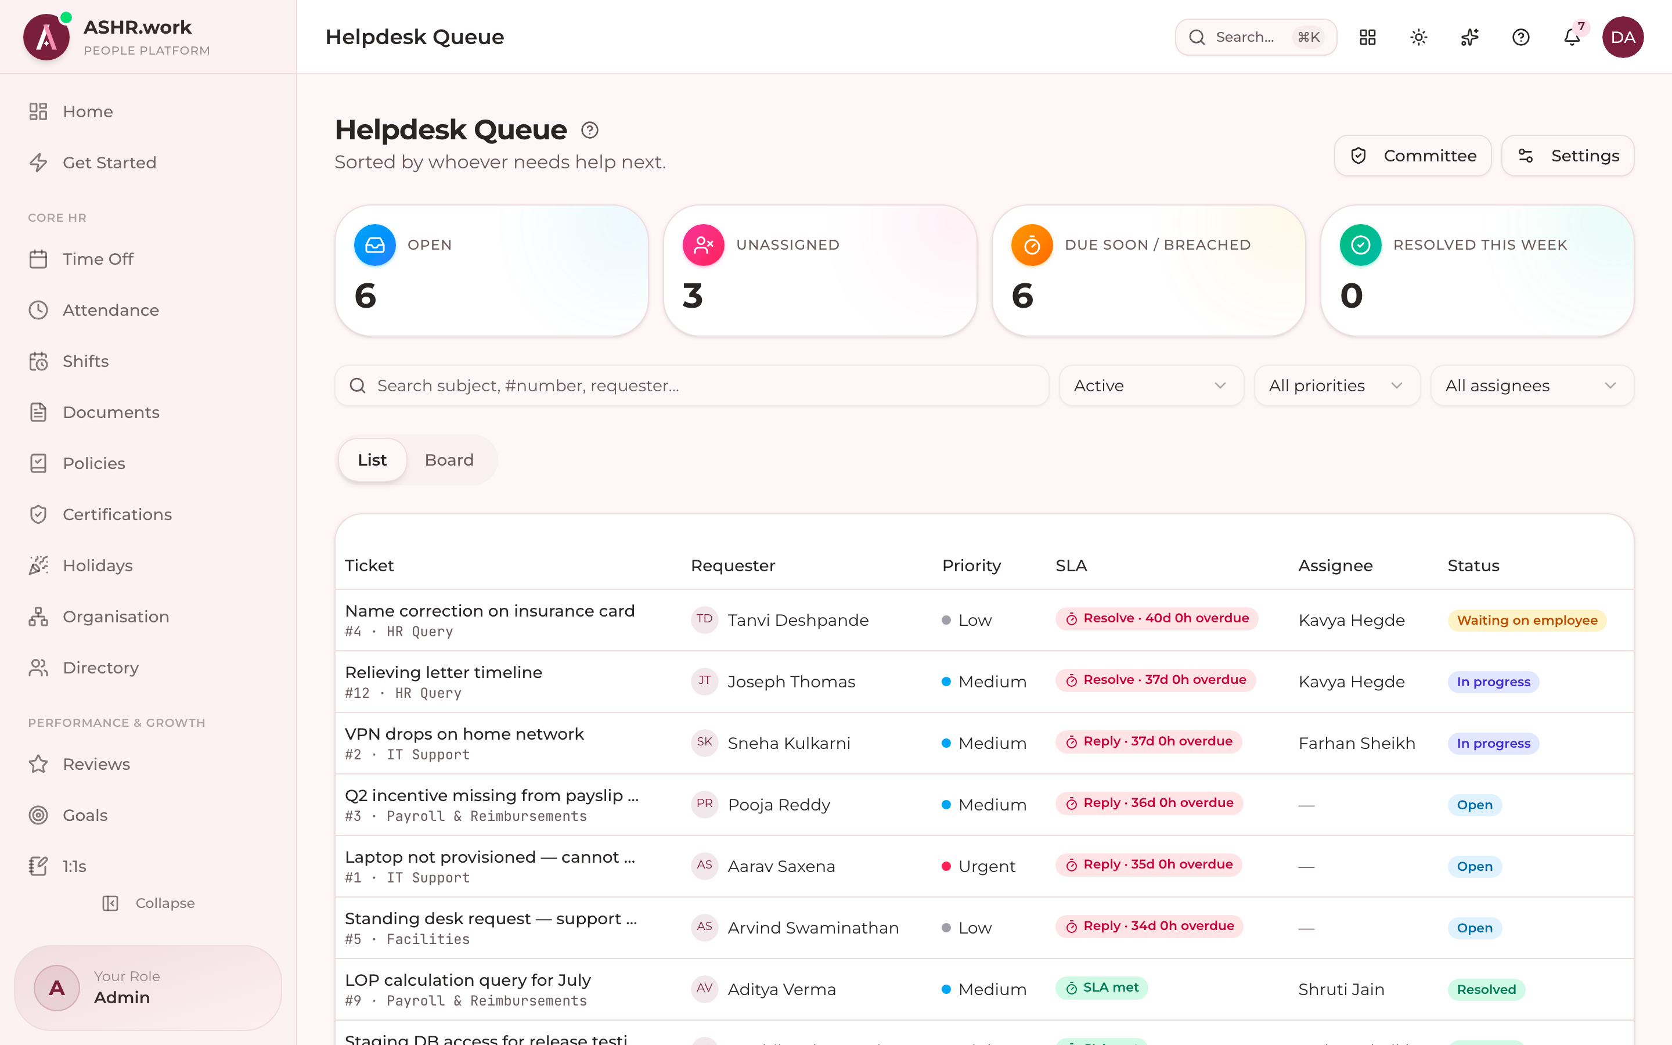The image size is (1672, 1045).
Task: Click the Shifts calendar-clock icon
Action: (38, 362)
